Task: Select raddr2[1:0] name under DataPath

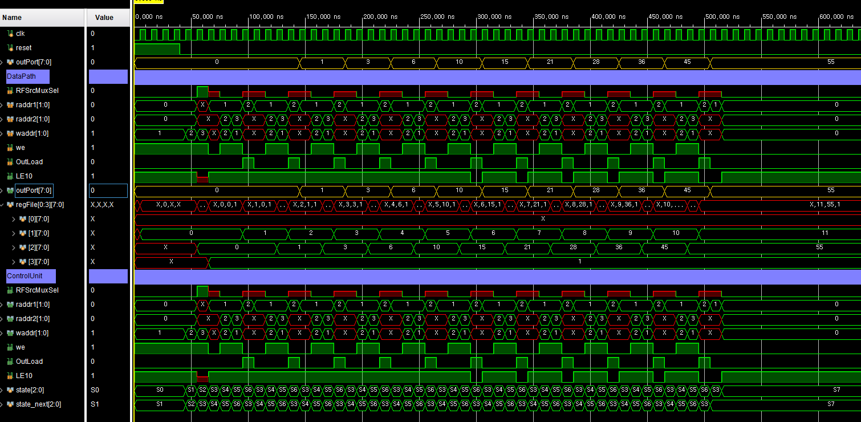Action: tap(33, 119)
